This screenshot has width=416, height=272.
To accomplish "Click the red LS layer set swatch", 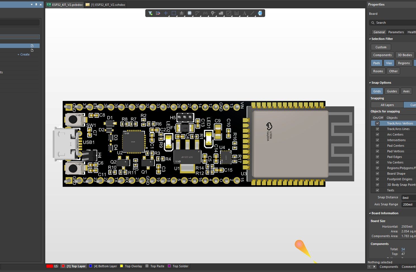I will coord(50,266).
